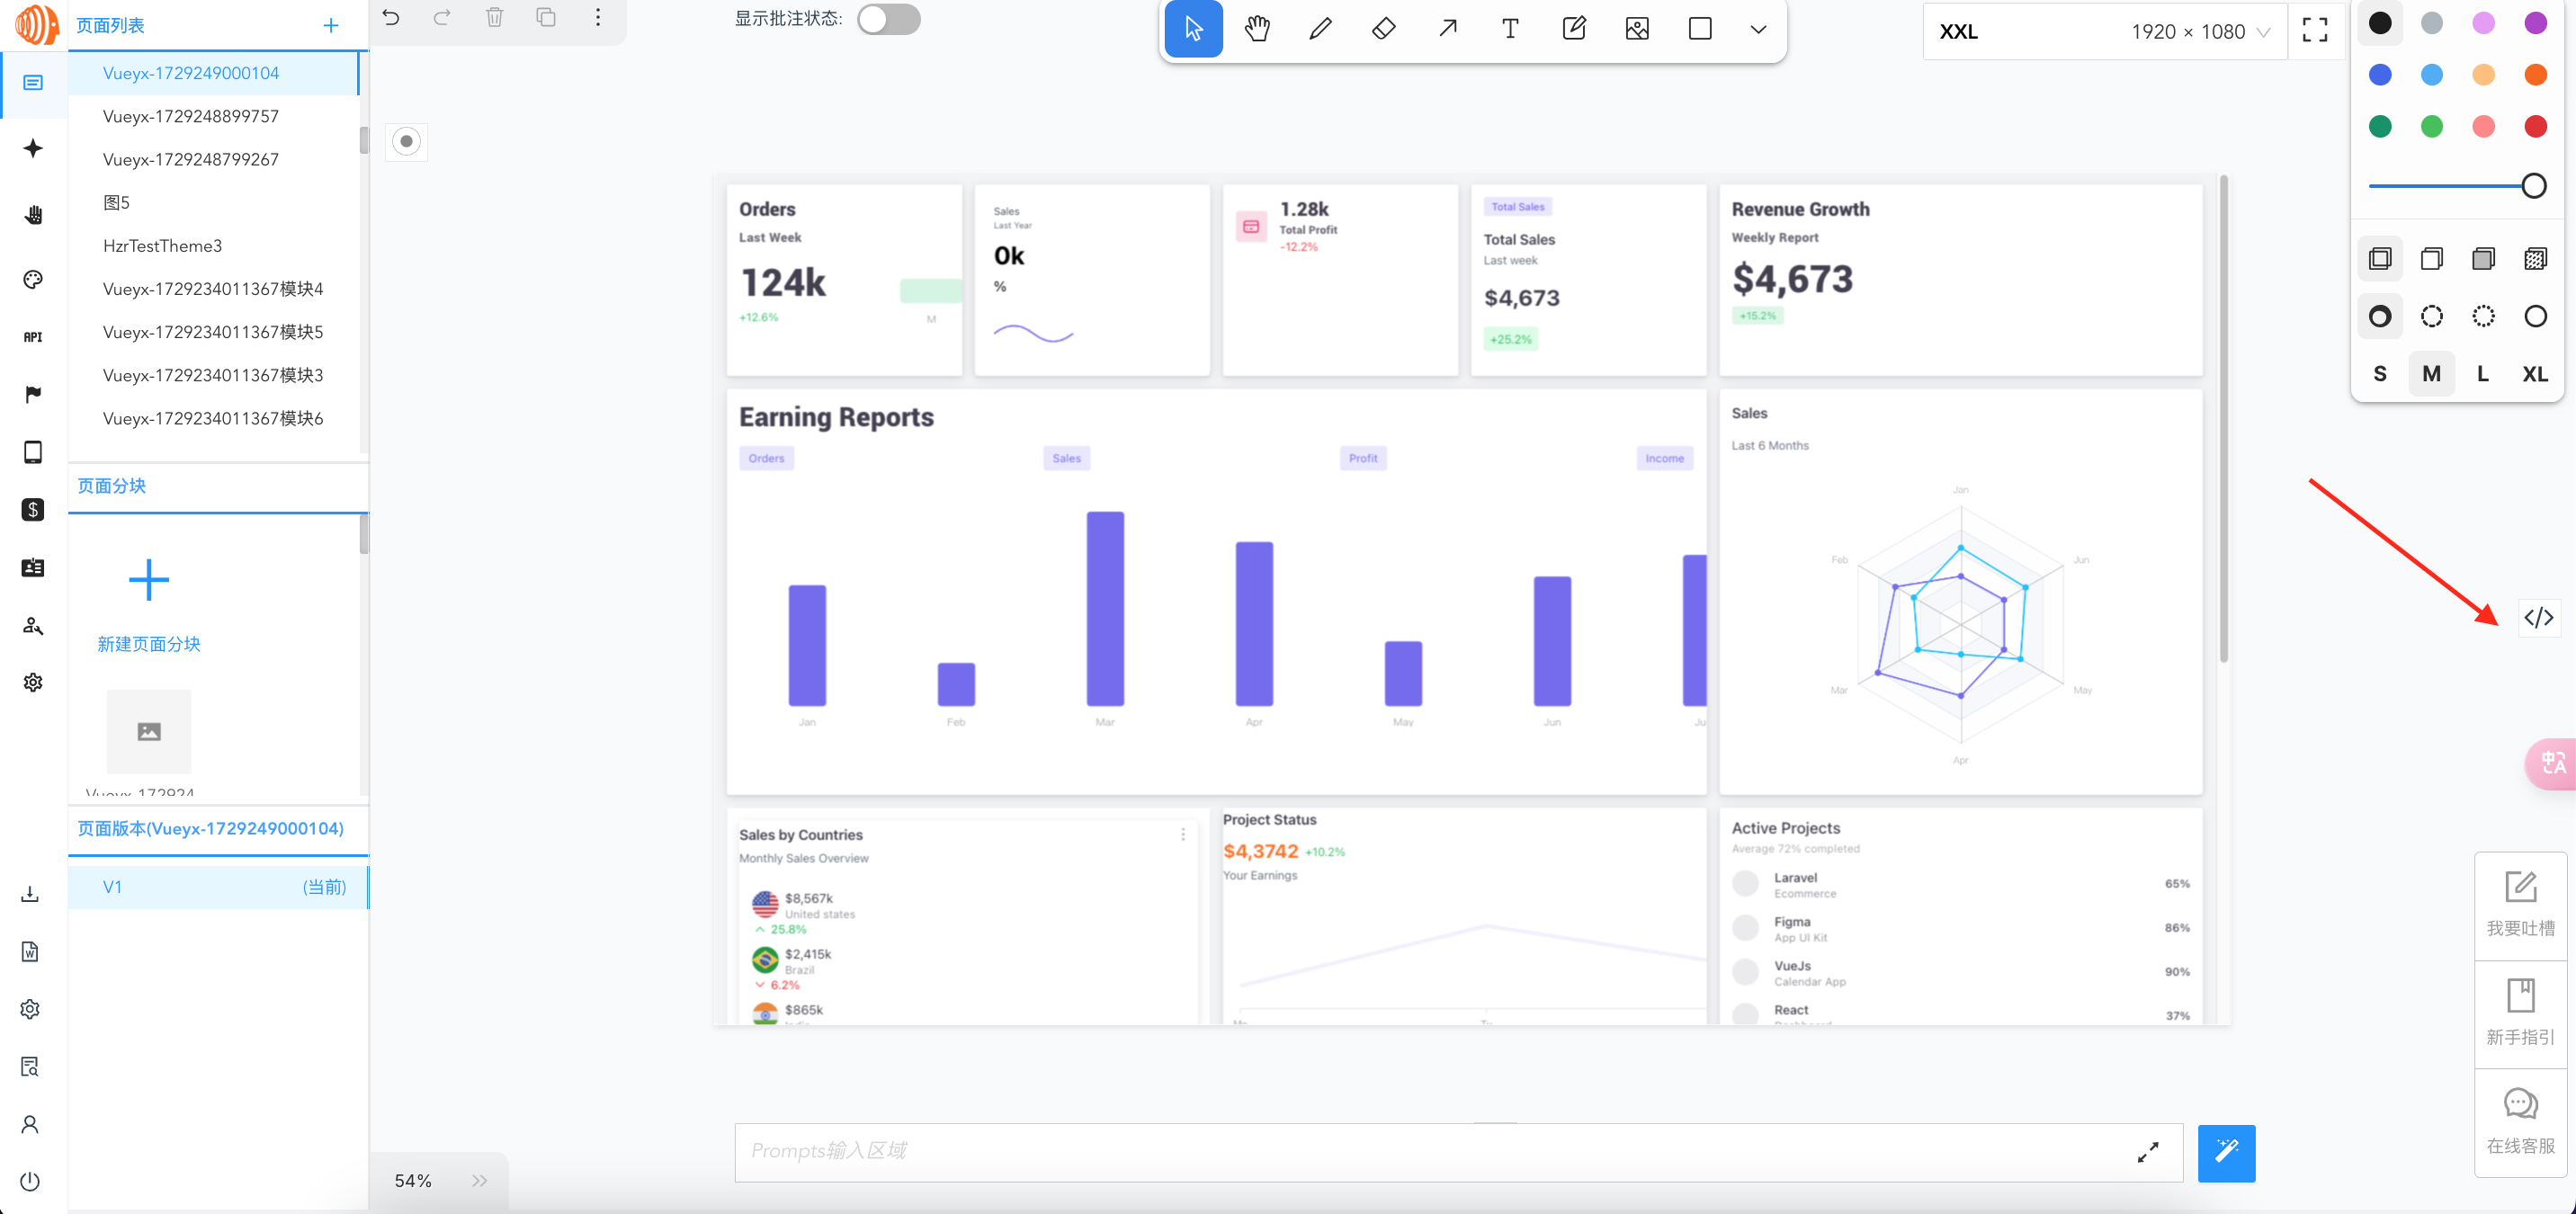
Task: Open page Vueyx-1729248899757
Action: [190, 116]
